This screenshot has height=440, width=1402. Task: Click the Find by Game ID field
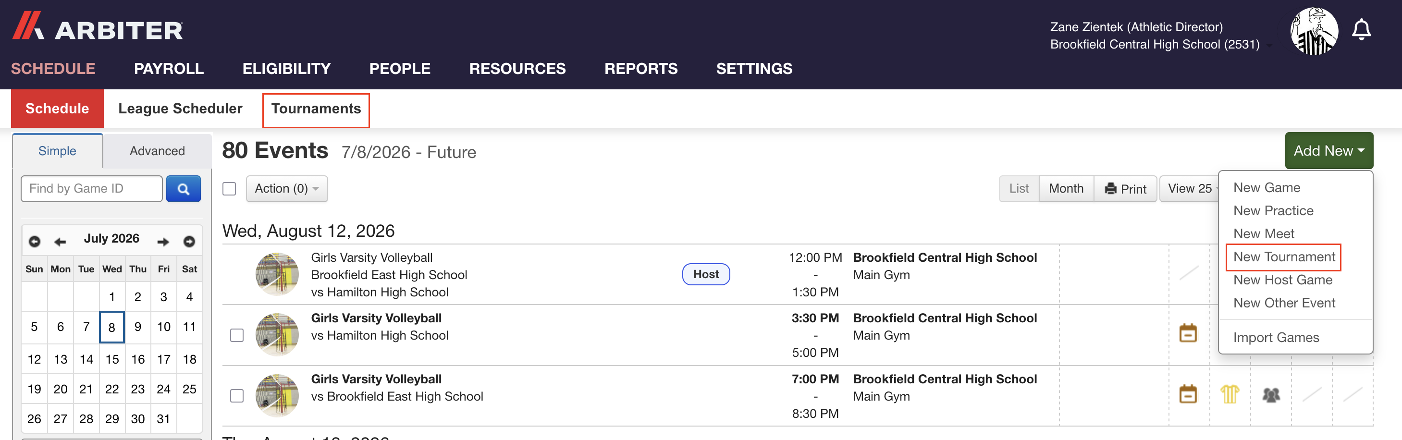[x=91, y=189]
